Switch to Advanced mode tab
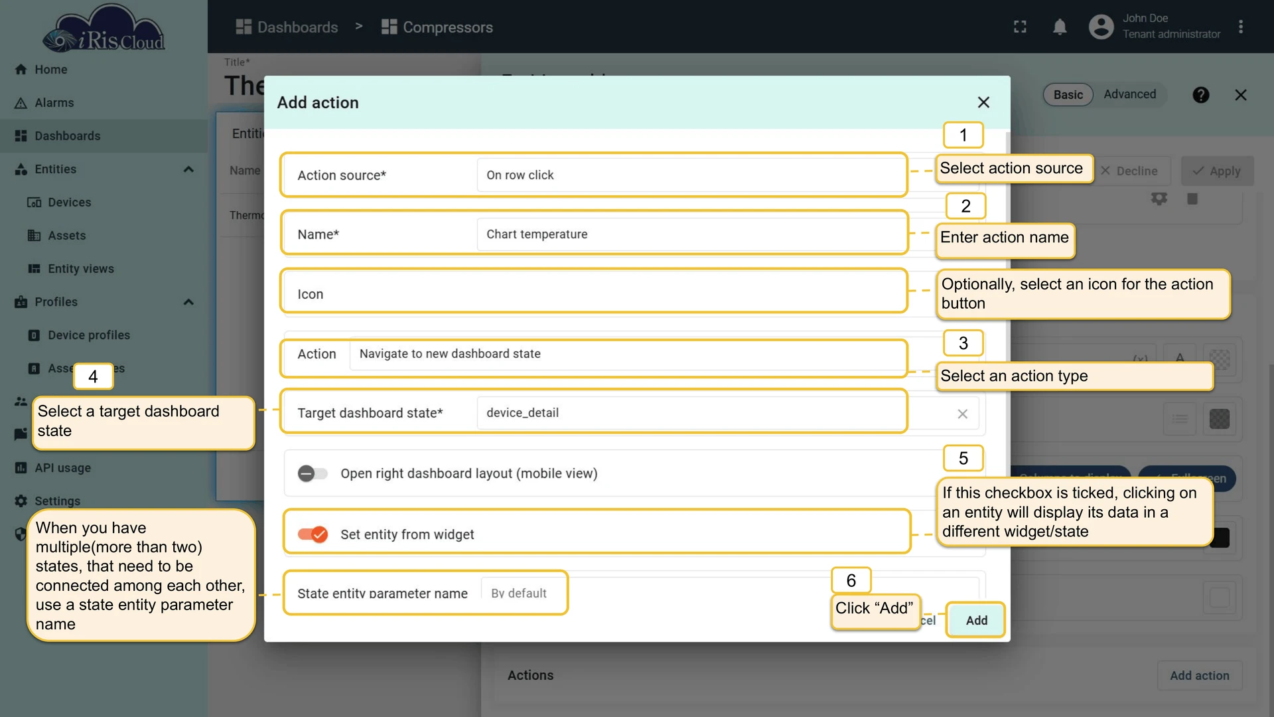The image size is (1274, 717). coord(1129,94)
